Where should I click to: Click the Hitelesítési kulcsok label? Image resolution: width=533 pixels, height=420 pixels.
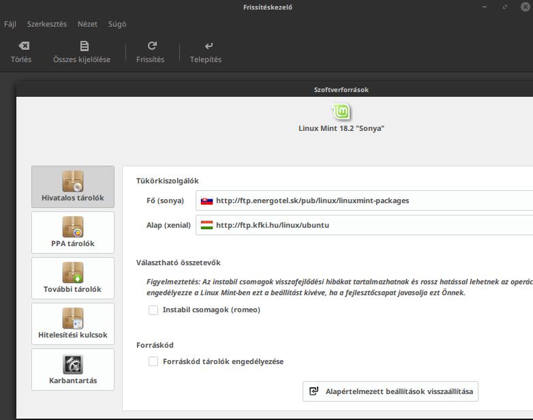point(73,335)
